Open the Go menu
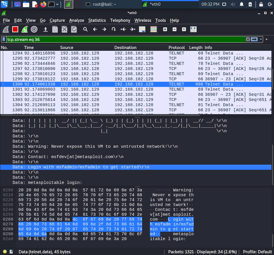The image size is (274, 255). click(x=43, y=20)
